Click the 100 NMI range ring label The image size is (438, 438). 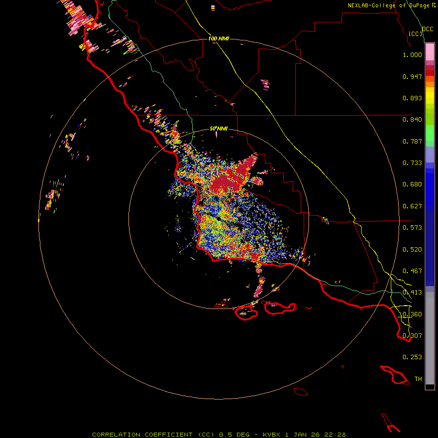(x=219, y=38)
